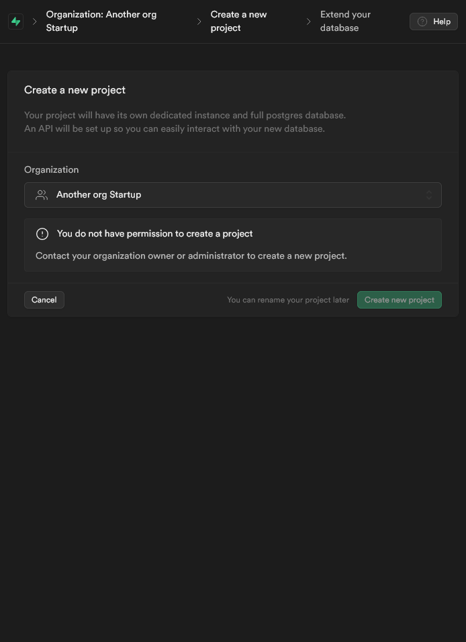The height and width of the screenshot is (642, 466).
Task: Click the chevron right after the Supabase logo
Action: 35,22
